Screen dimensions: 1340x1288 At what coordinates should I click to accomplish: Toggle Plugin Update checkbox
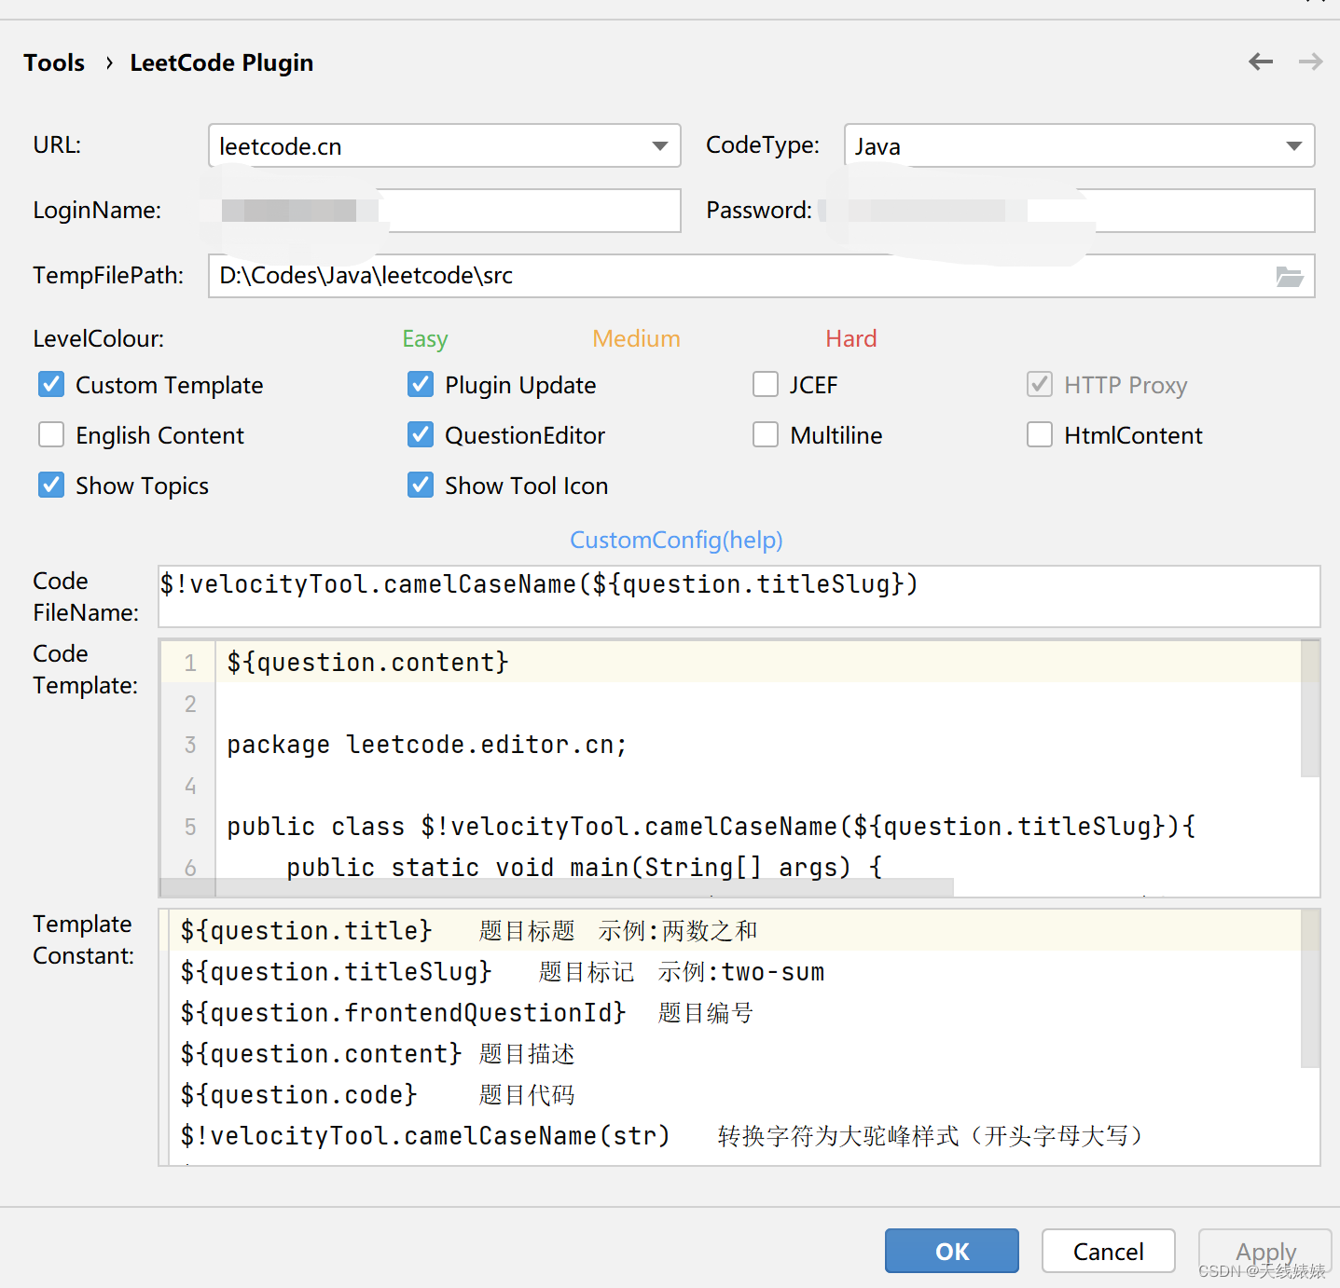click(x=421, y=384)
